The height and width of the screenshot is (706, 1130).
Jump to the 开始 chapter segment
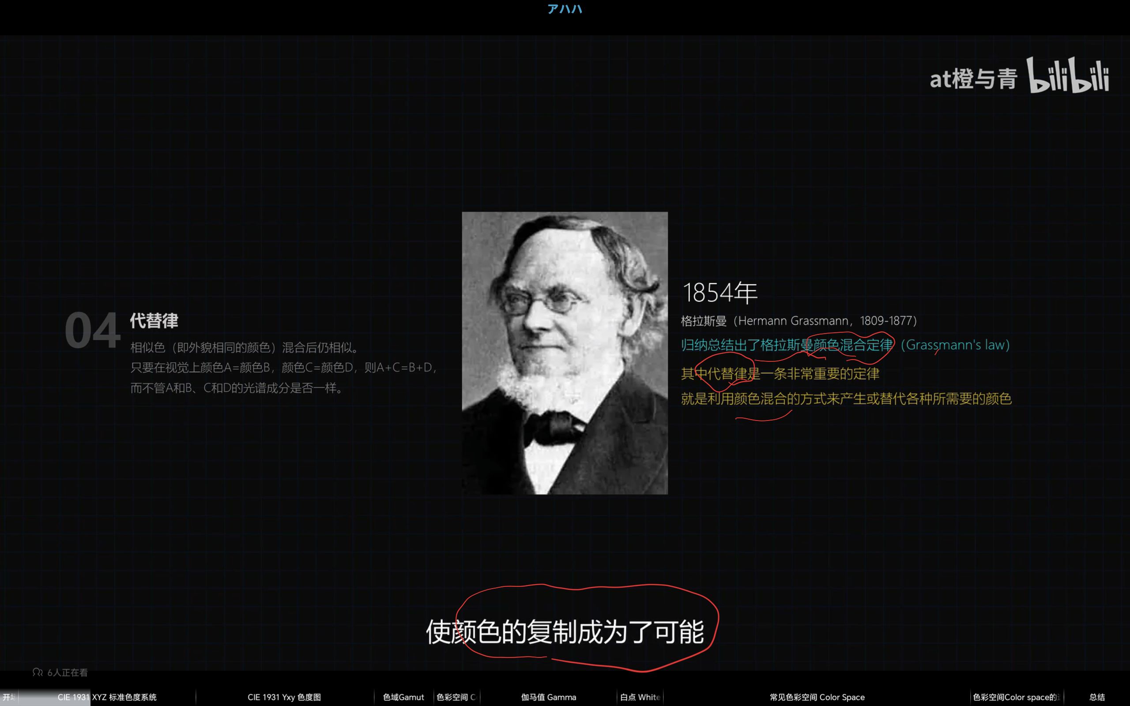pos(8,697)
